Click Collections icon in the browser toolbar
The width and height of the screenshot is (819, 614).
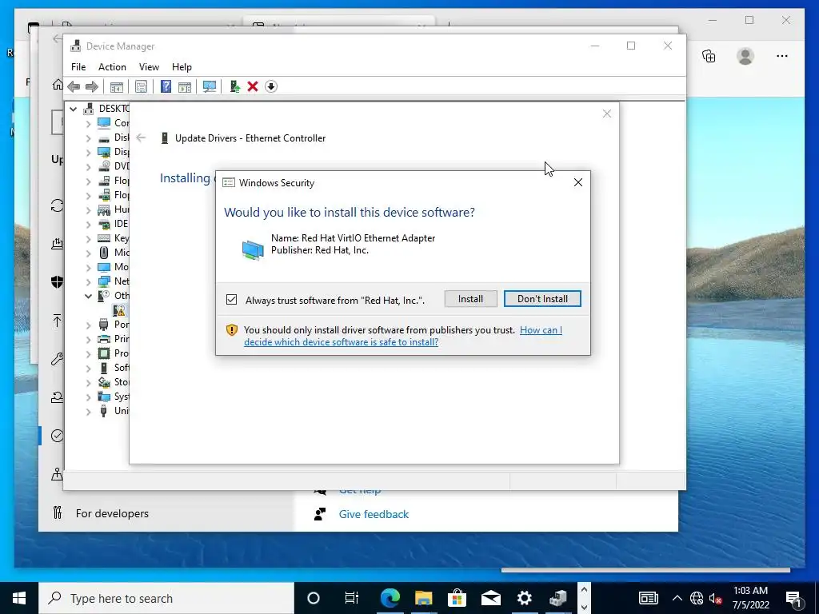[709, 56]
